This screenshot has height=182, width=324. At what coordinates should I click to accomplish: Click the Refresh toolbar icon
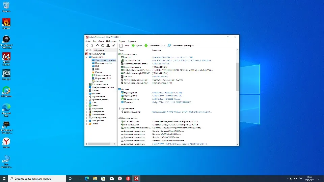click(x=103, y=45)
